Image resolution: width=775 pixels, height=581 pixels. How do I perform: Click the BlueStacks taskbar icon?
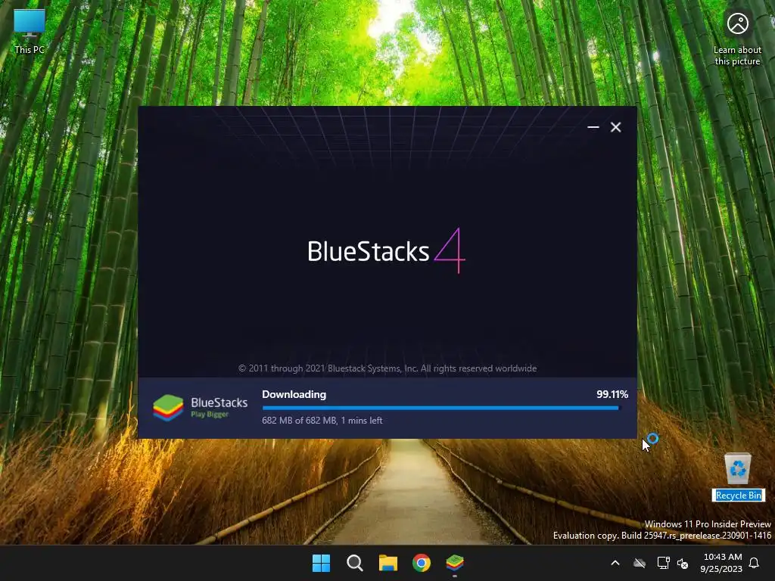[455, 563]
